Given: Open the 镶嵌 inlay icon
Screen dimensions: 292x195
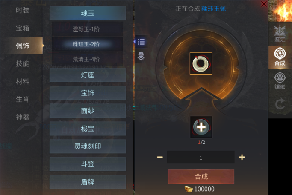Looking at the screenshot, I should (280, 80).
